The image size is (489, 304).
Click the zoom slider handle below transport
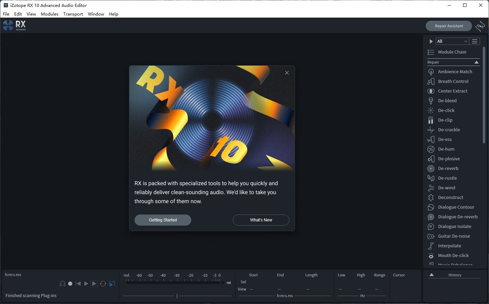coord(177,296)
